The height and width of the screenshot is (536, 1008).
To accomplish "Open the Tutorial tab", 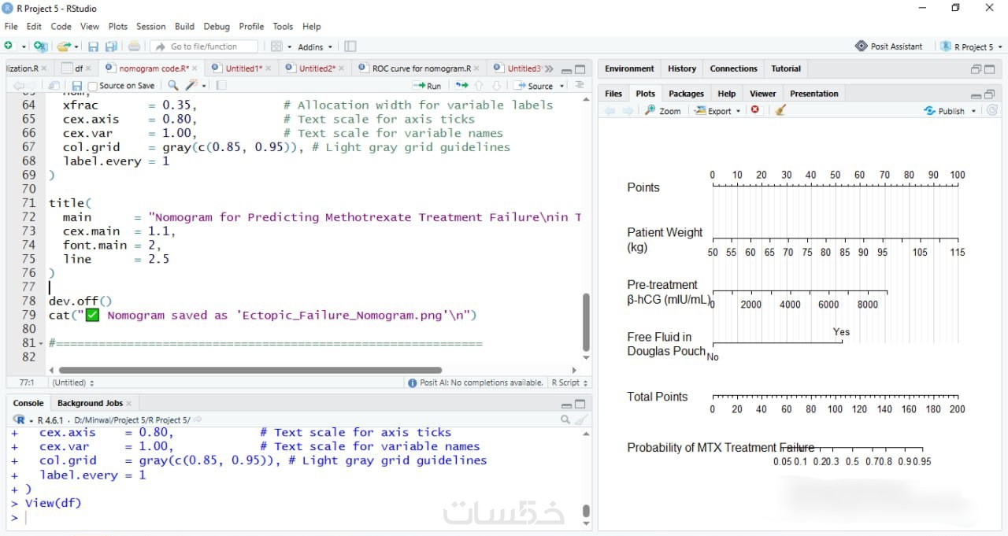I will (786, 68).
